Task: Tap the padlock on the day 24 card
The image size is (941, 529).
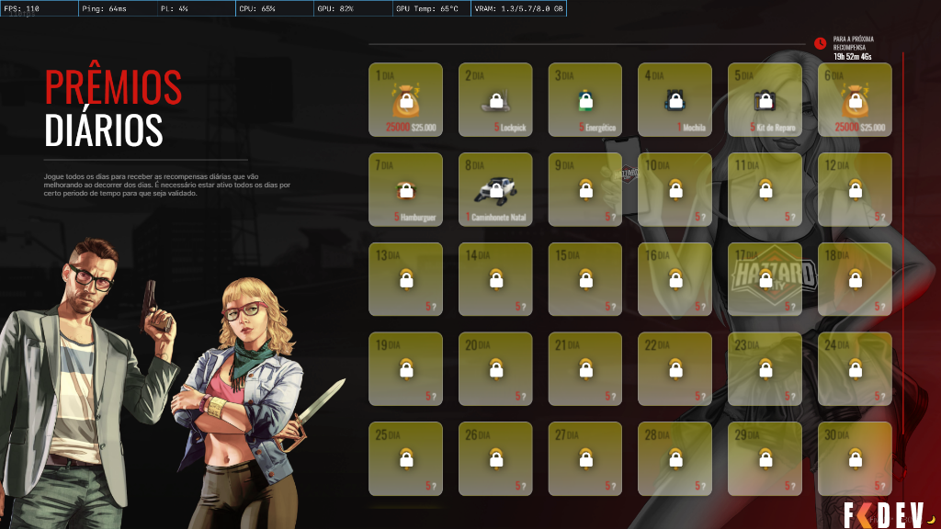Action: click(856, 369)
